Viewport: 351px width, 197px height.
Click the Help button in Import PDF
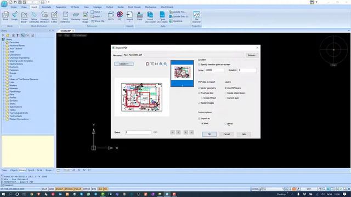tap(244, 134)
